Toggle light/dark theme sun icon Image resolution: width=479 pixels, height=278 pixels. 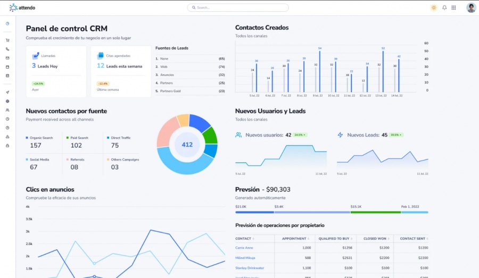click(x=434, y=7)
